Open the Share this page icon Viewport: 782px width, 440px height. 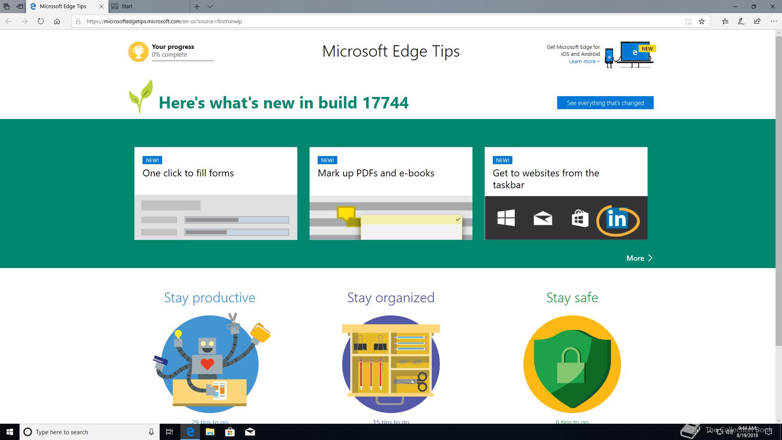pos(757,21)
